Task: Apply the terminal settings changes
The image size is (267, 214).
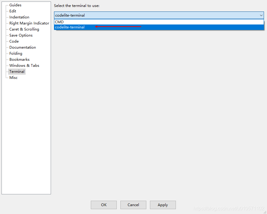Action: tap(163, 205)
